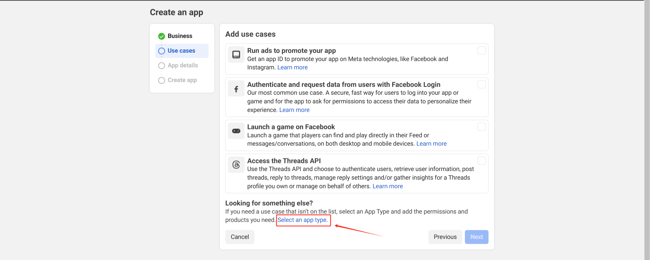Click the Select an app type link
Viewport: 650px width, 260px height.
coord(302,220)
